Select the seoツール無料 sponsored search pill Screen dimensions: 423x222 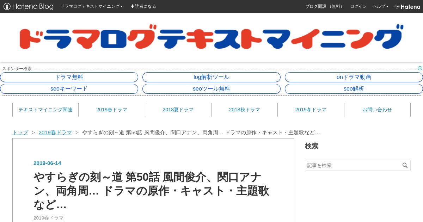(211, 89)
